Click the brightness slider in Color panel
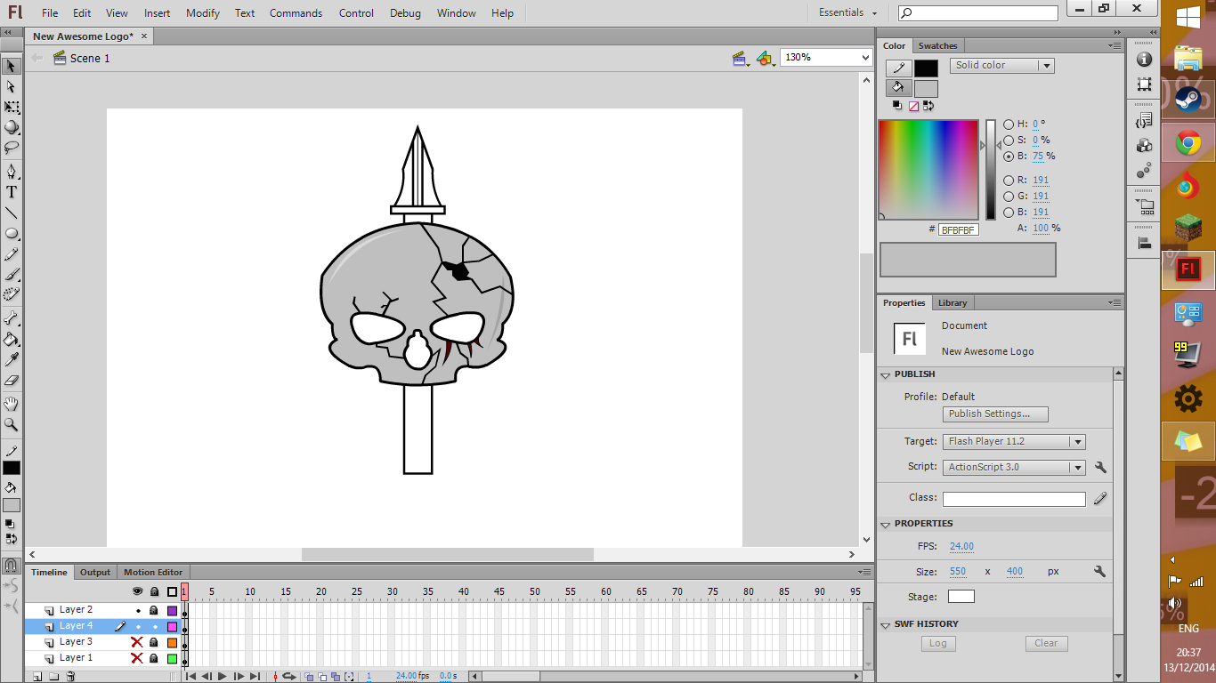 [x=991, y=170]
